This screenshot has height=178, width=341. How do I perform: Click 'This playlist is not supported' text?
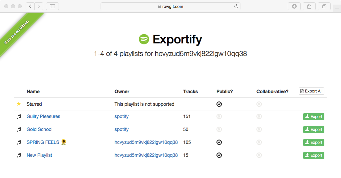tap(145, 104)
